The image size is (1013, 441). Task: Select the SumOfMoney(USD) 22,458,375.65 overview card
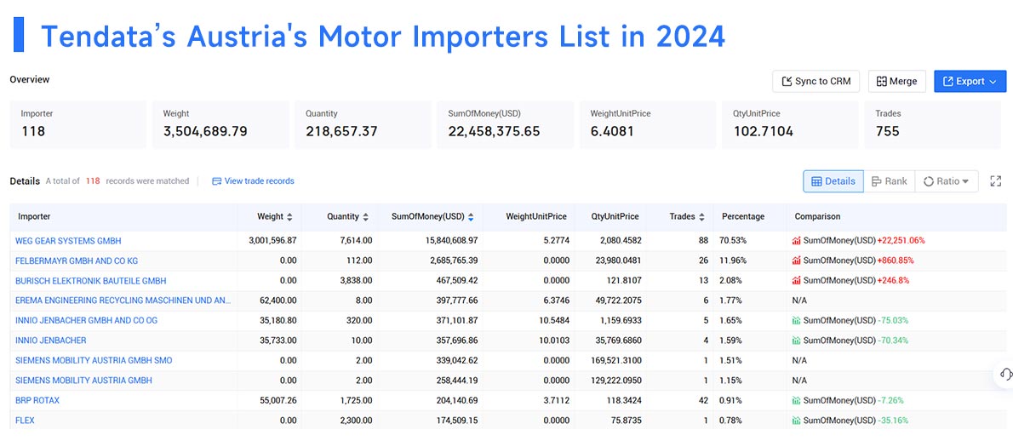click(505, 124)
